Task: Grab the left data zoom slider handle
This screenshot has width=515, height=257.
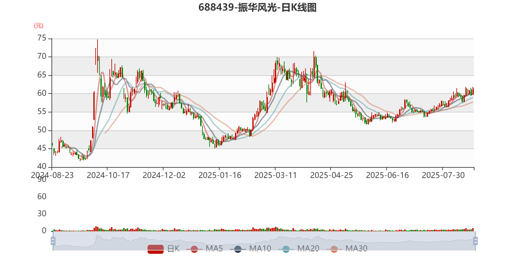Action: [x=53, y=241]
